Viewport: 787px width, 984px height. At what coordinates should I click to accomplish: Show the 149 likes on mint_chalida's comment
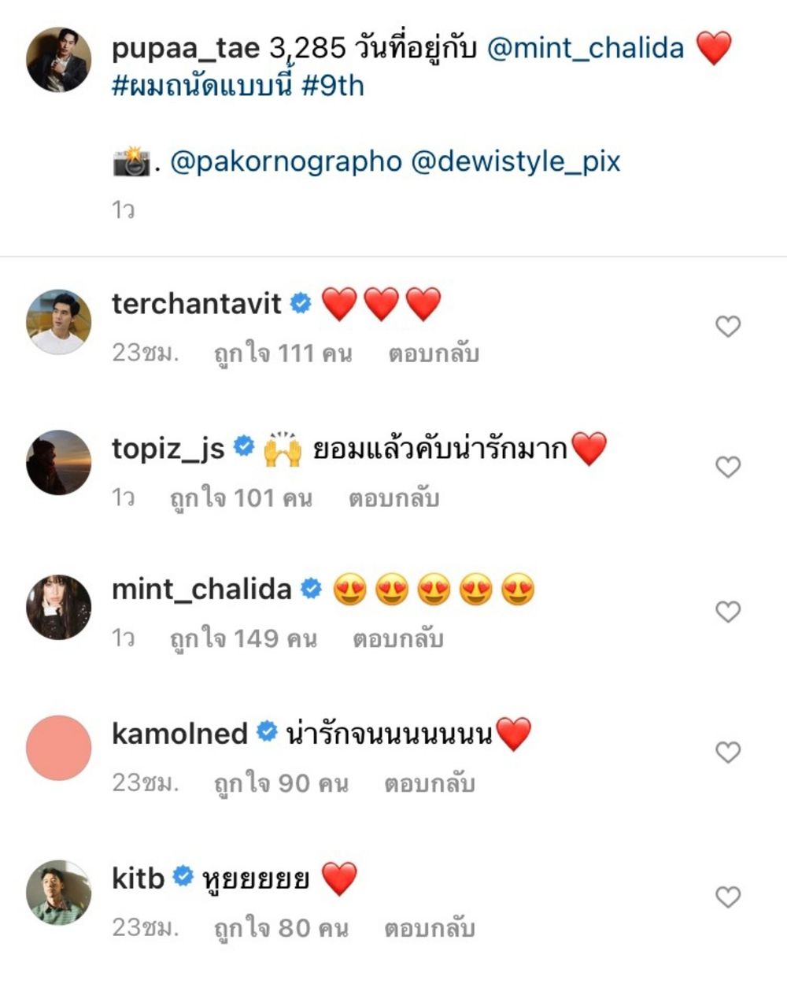tap(243, 638)
